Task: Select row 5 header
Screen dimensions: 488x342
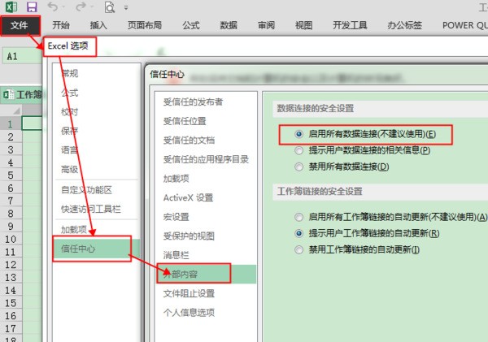Action: click(11, 175)
